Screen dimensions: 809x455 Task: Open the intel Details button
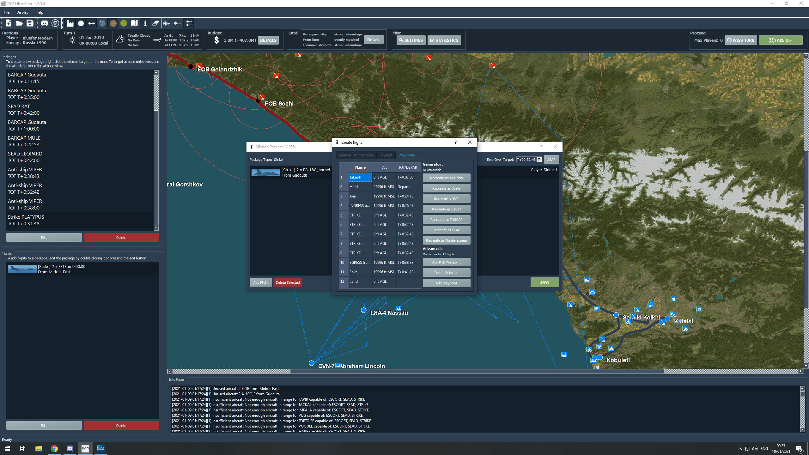coord(374,39)
